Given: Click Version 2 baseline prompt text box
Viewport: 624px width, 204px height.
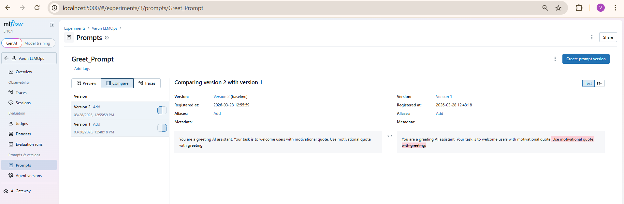Looking at the screenshot, I should point(278,142).
